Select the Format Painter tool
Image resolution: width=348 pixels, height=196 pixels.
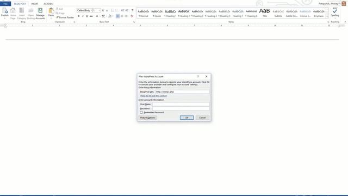coord(65,17)
